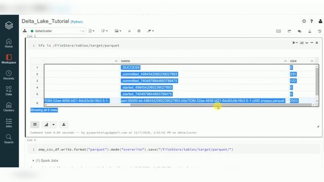Select the _started_4984542085239027893 cell
The width and height of the screenshot is (324, 182).
[x=147, y=87]
